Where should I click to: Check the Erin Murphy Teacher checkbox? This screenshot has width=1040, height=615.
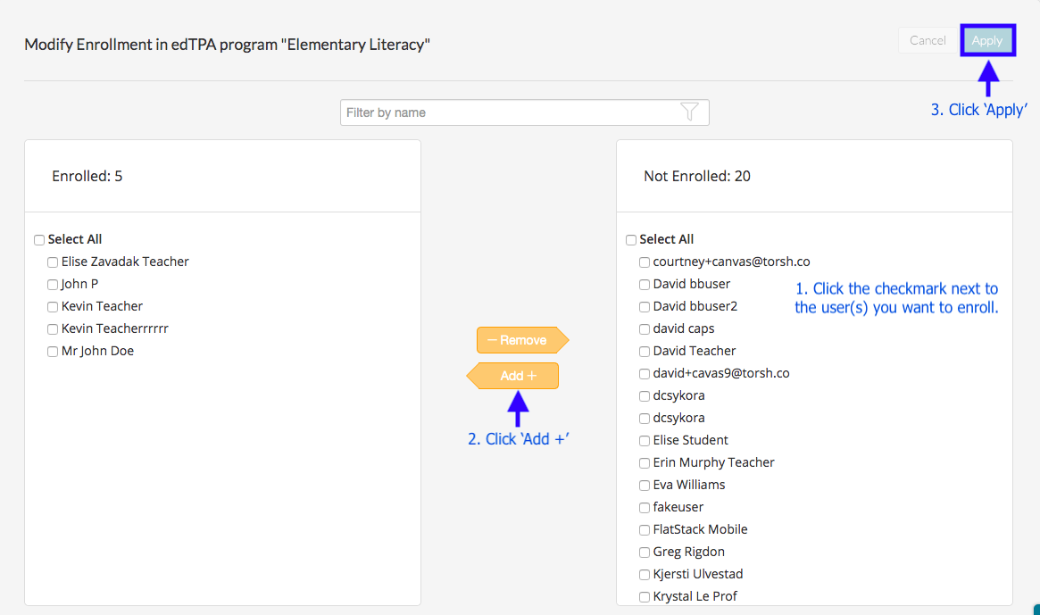(x=645, y=463)
